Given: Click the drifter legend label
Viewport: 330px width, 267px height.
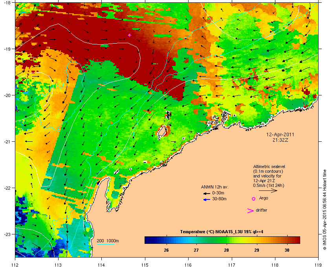Looking at the screenshot, I should [x=262, y=210].
